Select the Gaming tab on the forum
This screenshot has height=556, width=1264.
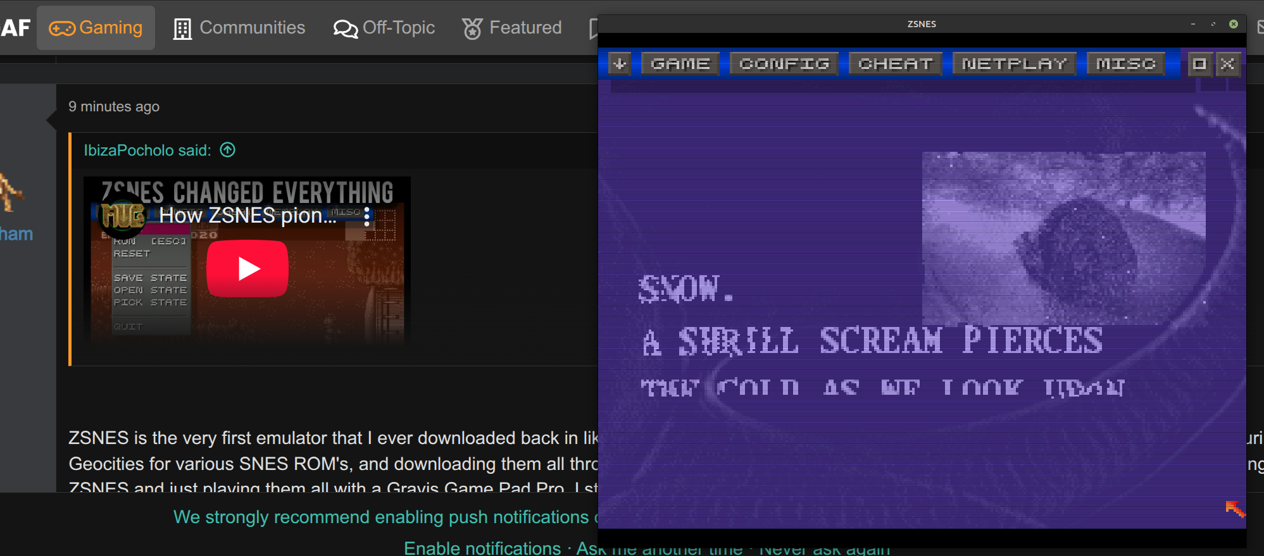click(x=96, y=28)
